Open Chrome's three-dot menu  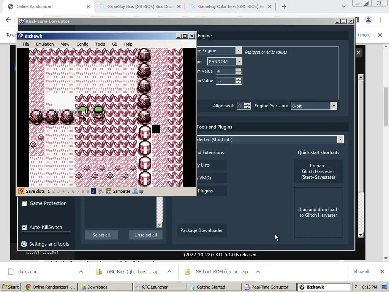point(381,20)
